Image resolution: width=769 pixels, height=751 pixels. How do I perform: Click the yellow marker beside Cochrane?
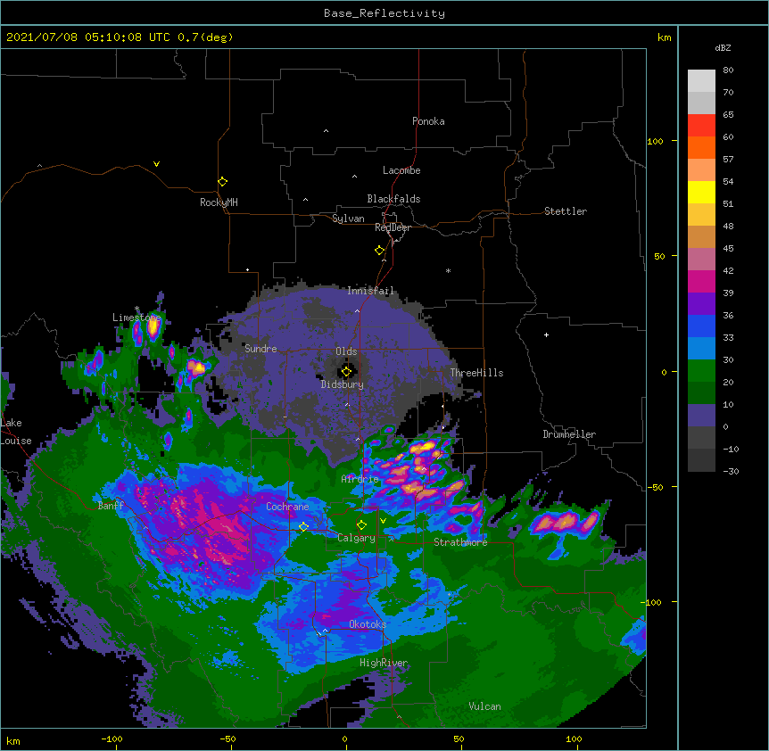[x=303, y=527]
